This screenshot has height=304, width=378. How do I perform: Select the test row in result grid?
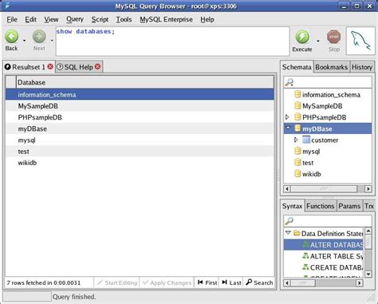[x=140, y=152]
